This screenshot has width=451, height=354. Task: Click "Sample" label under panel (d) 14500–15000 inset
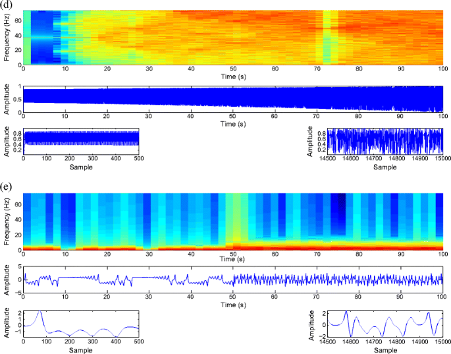point(385,167)
